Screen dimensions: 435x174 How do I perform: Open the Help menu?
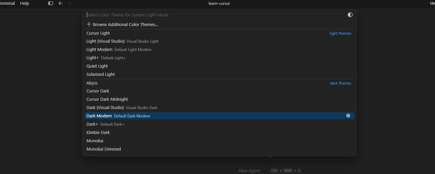(24, 3)
